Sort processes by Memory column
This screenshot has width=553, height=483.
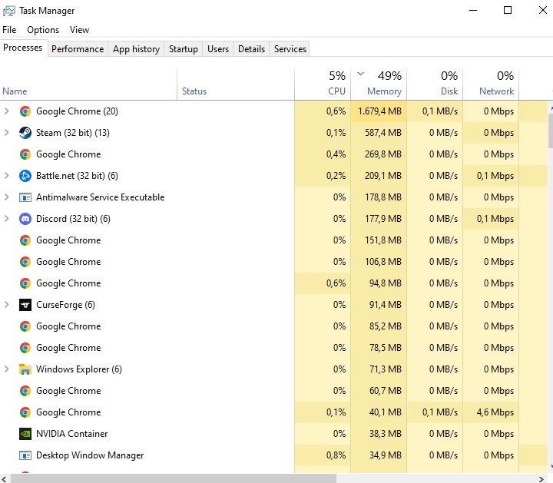pyautogui.click(x=379, y=84)
